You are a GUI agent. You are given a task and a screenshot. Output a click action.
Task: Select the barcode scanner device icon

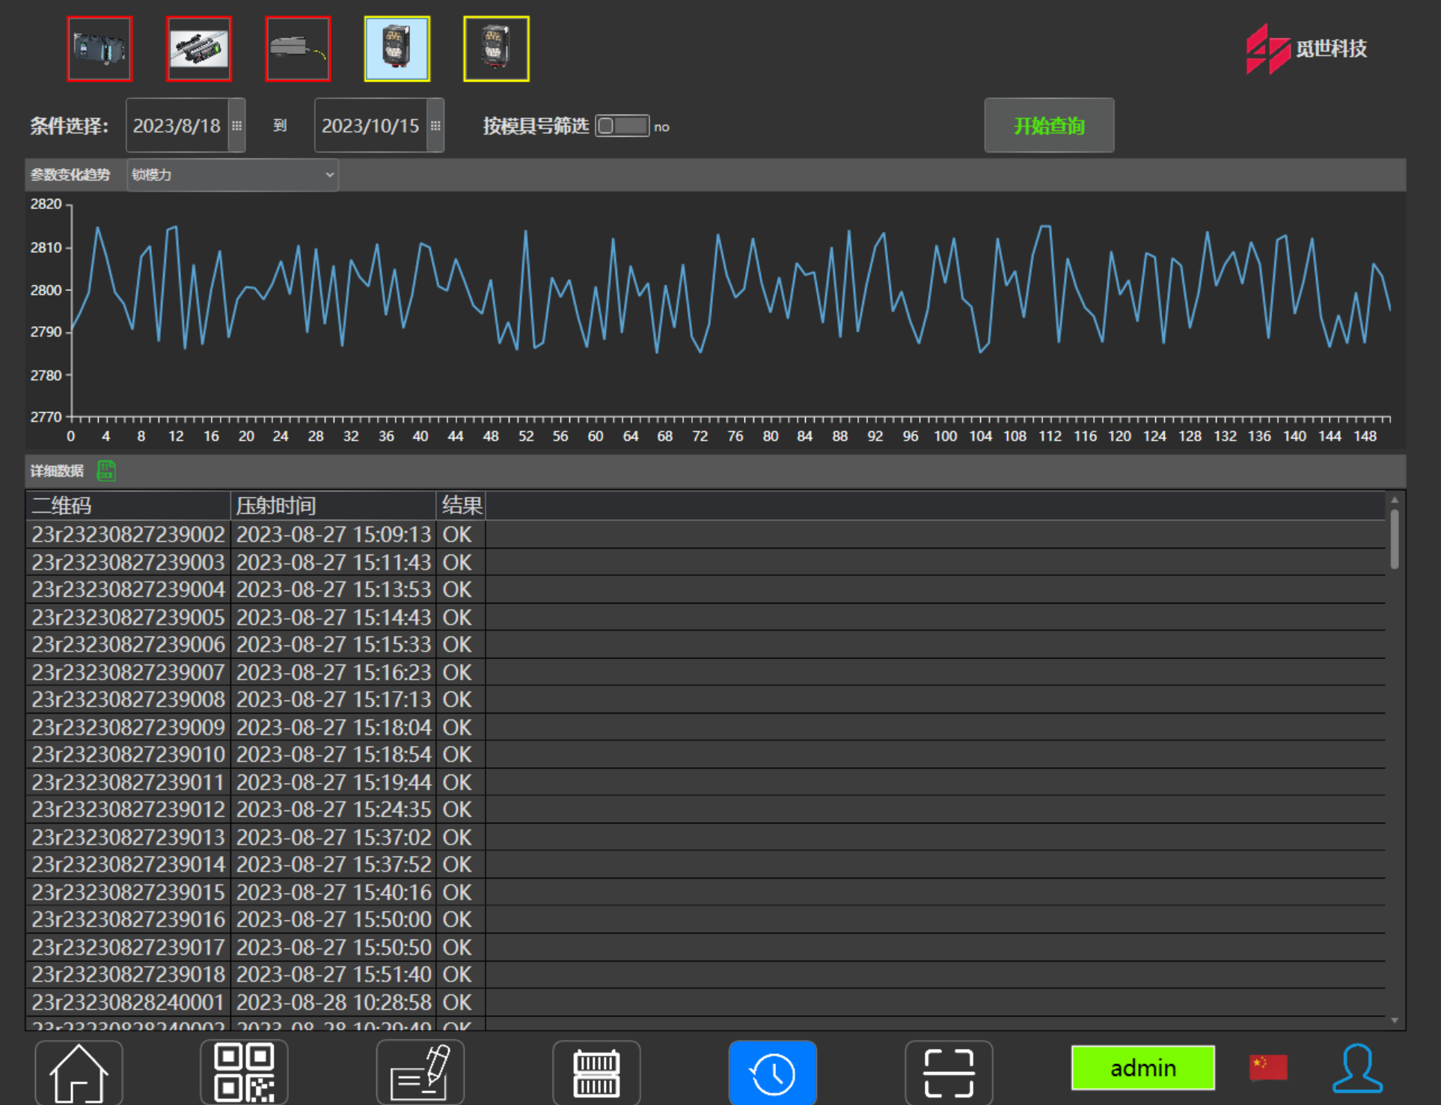click(298, 49)
